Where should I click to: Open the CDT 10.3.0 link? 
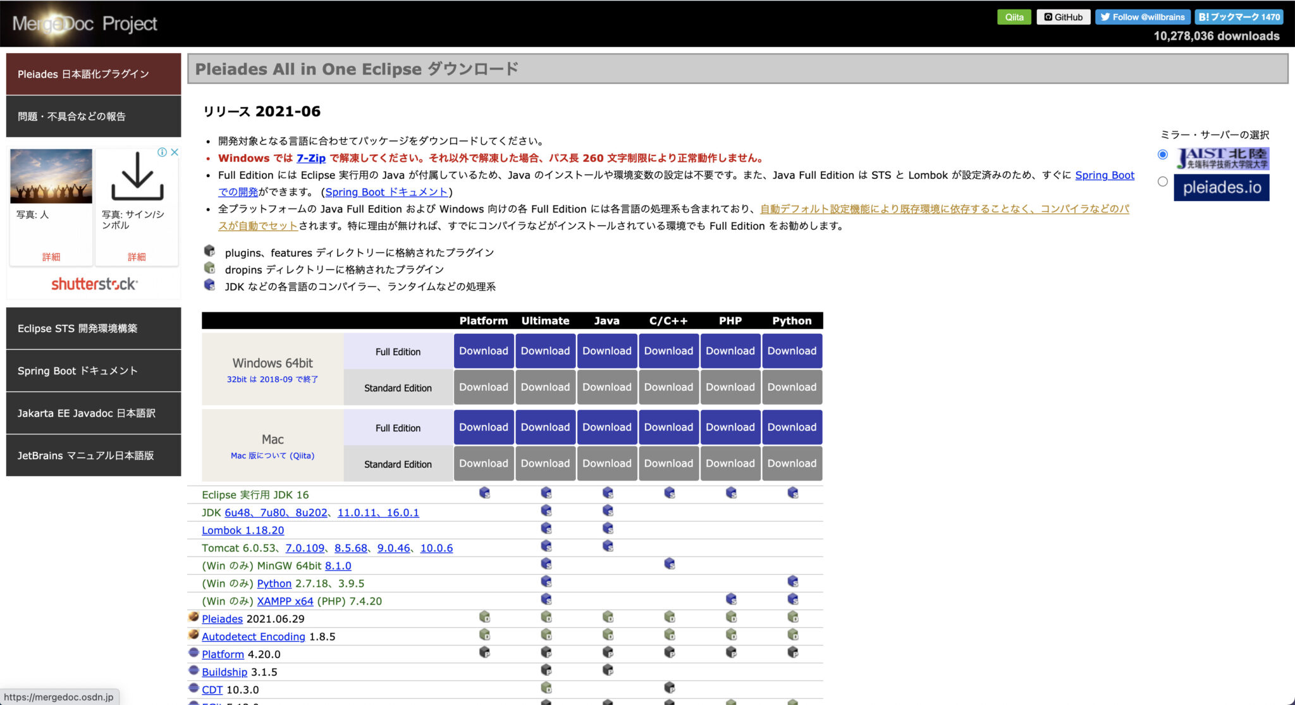tap(212, 690)
